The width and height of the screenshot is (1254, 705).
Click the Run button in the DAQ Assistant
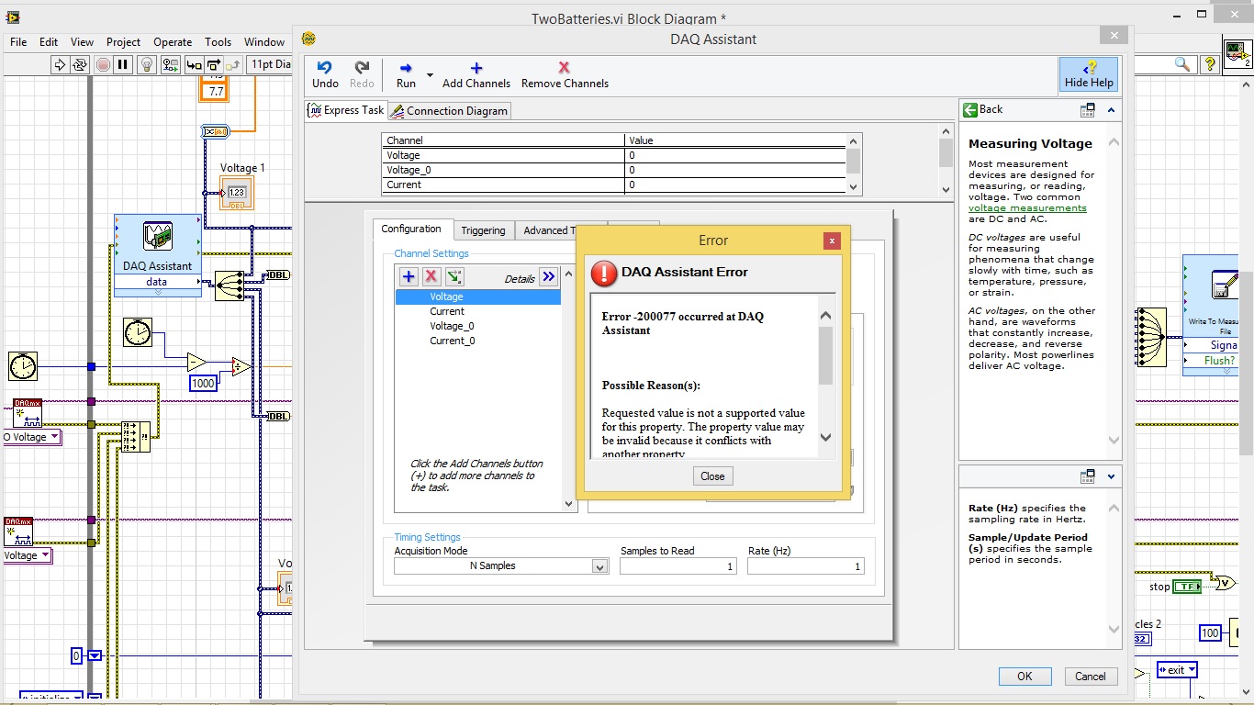[406, 74]
